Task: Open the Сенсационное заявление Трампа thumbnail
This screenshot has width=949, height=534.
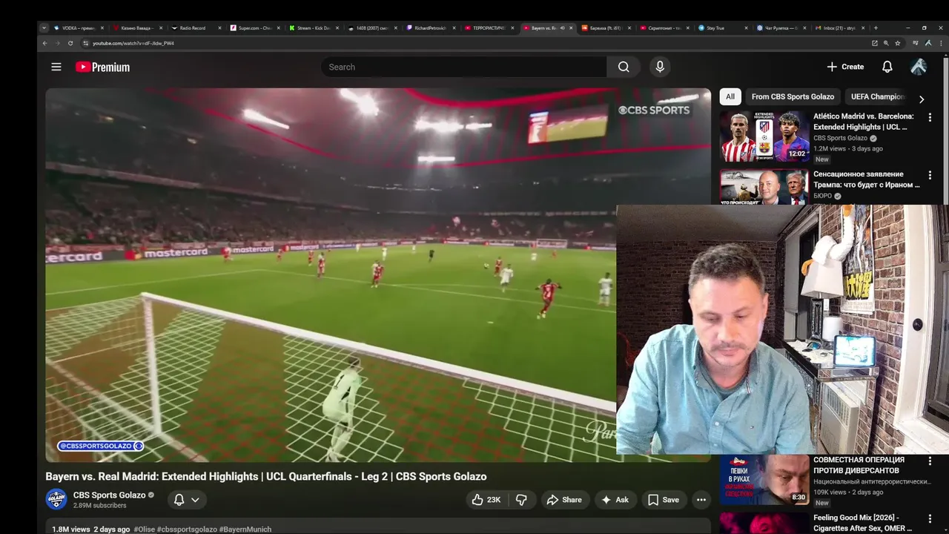Action: [764, 187]
